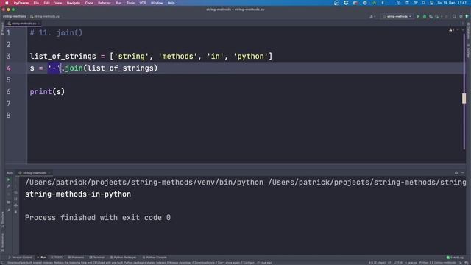Viewport: 471px width, 265px height.
Task: Open Search Everywhere magnifier in PyCharm toolbar
Action: point(455,16)
